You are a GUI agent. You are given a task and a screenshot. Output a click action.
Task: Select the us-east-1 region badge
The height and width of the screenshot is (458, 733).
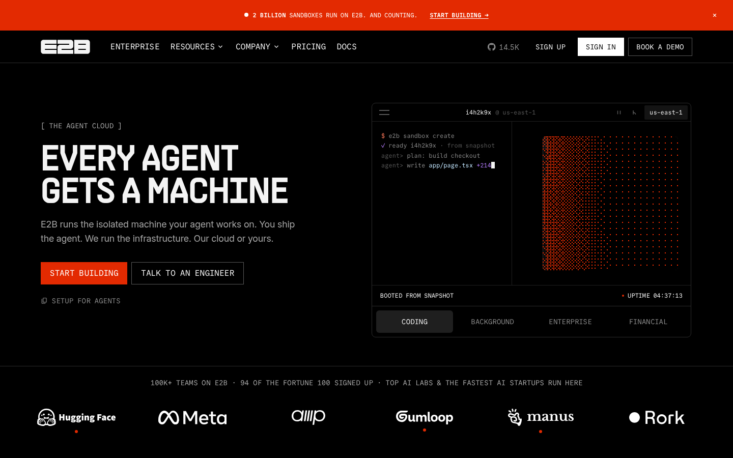click(x=666, y=112)
